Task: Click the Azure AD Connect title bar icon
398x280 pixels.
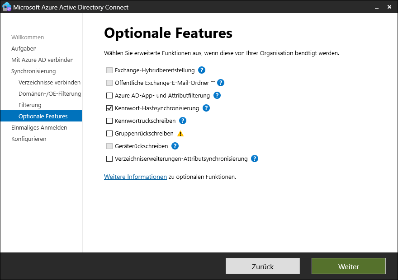Action: [7, 7]
